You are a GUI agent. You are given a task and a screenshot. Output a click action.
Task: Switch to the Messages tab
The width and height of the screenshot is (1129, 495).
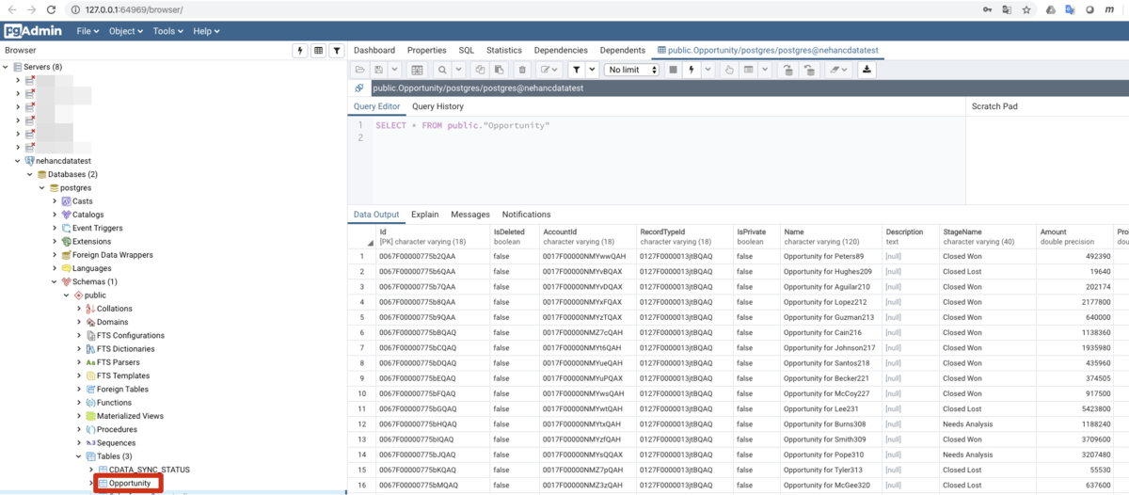pyautogui.click(x=470, y=215)
